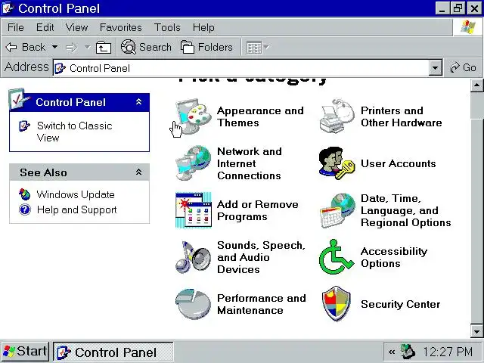The width and height of the screenshot is (484, 363).
Task: Expand hidden tray icons chevron
Action: (x=392, y=352)
